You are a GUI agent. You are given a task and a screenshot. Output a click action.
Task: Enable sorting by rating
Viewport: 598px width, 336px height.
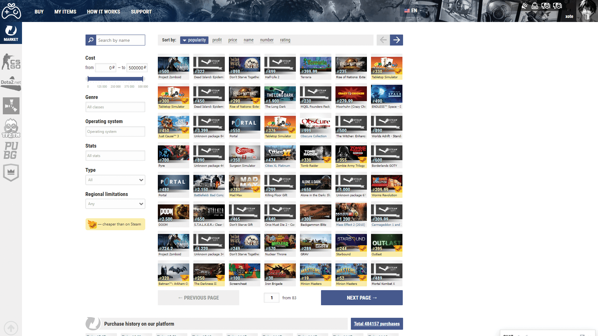[x=285, y=40]
